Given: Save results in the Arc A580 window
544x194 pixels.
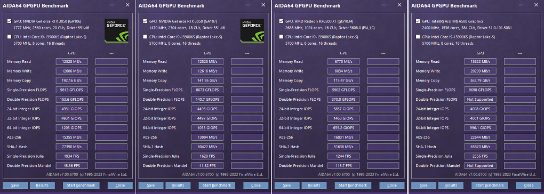Looking at the screenshot, I should coord(423,185).
